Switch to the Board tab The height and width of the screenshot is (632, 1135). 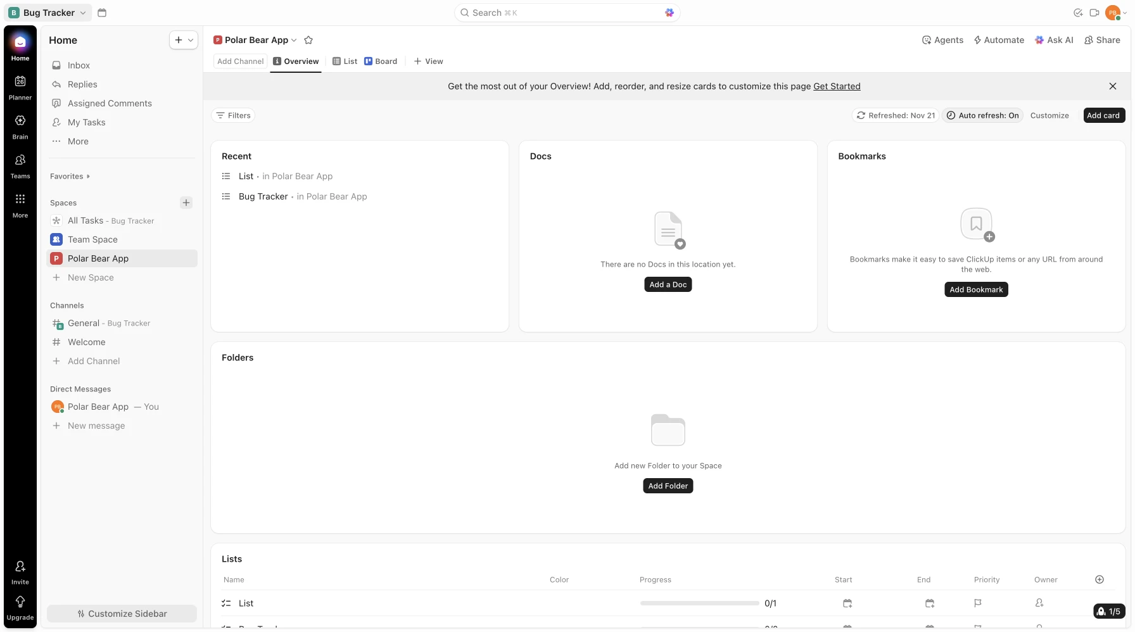tap(381, 61)
